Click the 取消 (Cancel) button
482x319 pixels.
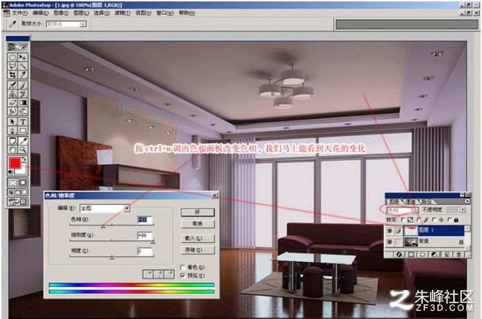point(198,224)
